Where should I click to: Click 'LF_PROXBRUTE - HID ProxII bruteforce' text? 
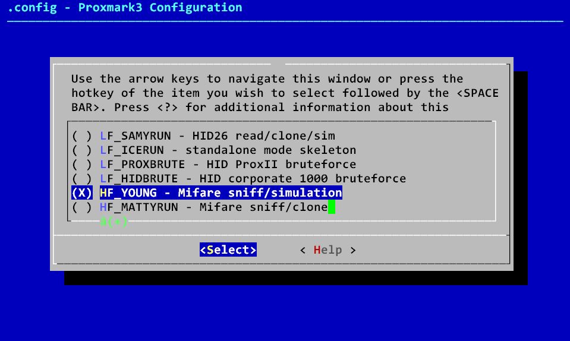(228, 164)
